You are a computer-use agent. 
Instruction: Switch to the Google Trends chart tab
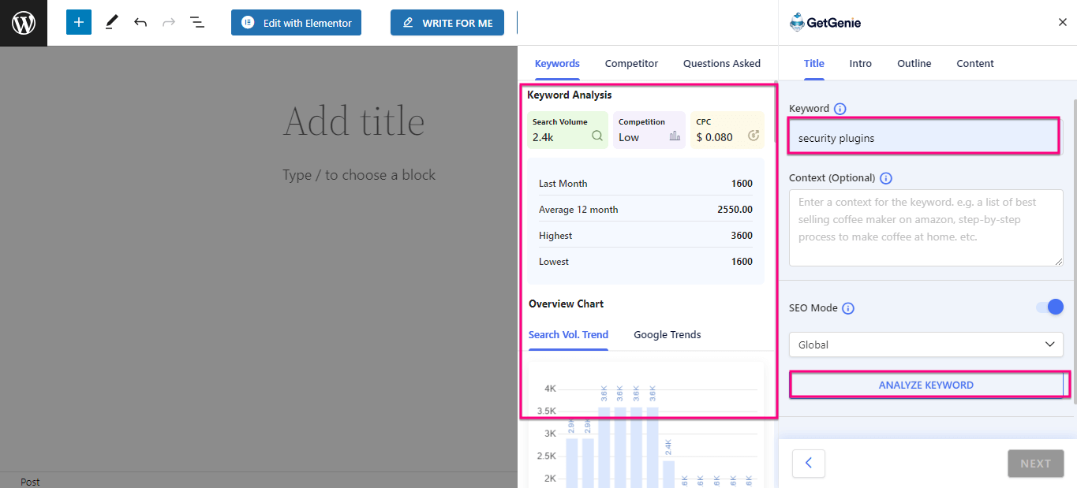coord(668,335)
